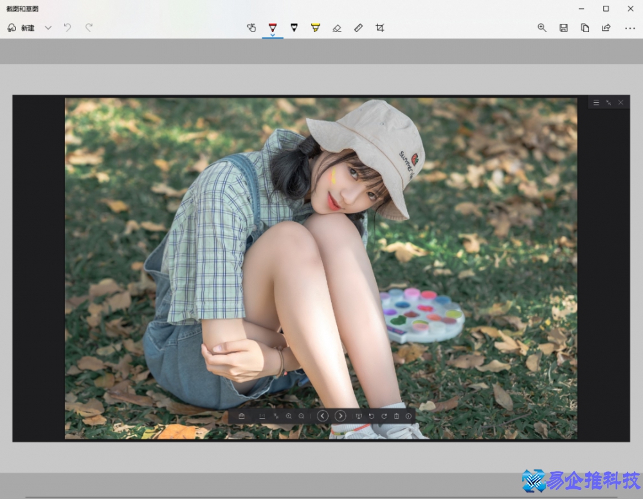Go to next image in viewer
The width and height of the screenshot is (643, 499).
(341, 416)
